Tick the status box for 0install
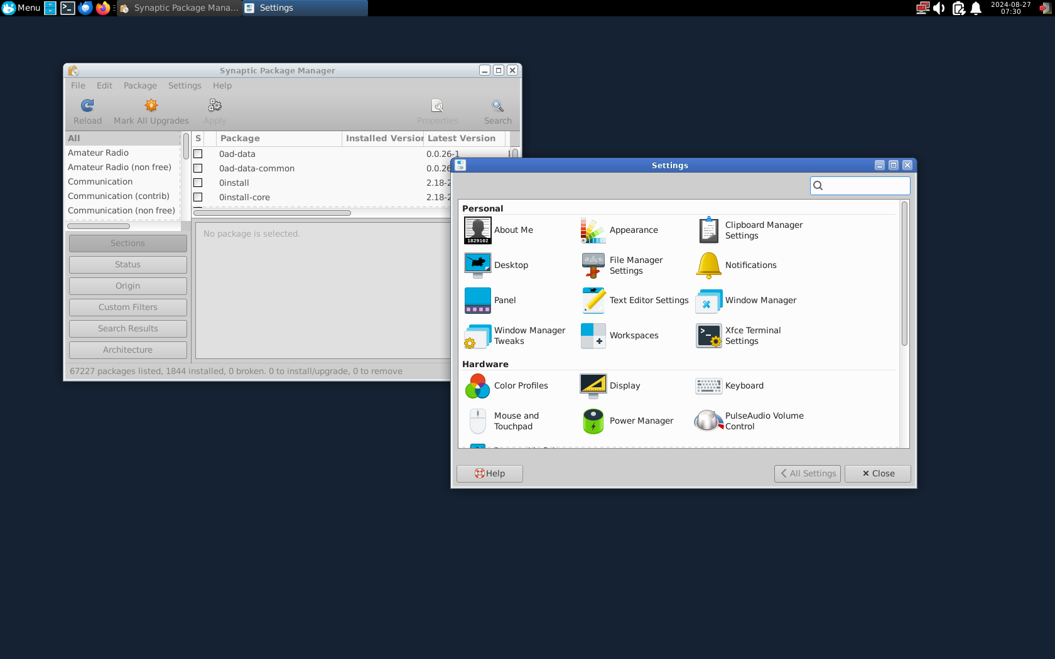This screenshot has height=659, width=1055. coord(198,183)
